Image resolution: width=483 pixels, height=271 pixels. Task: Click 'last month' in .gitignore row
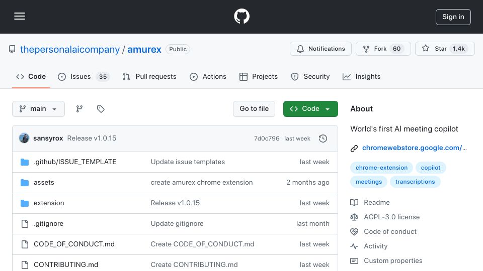pyautogui.click(x=312, y=224)
